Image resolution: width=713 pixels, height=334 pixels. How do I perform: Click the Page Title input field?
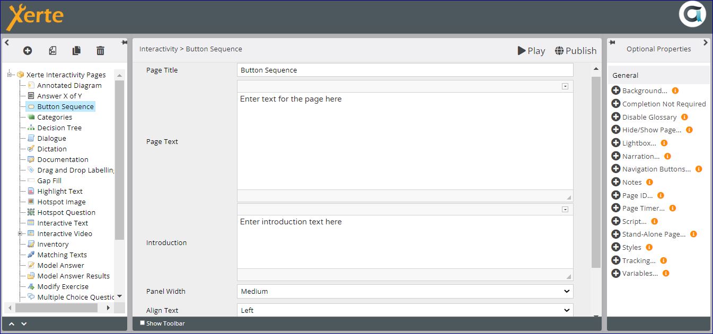tap(404, 70)
